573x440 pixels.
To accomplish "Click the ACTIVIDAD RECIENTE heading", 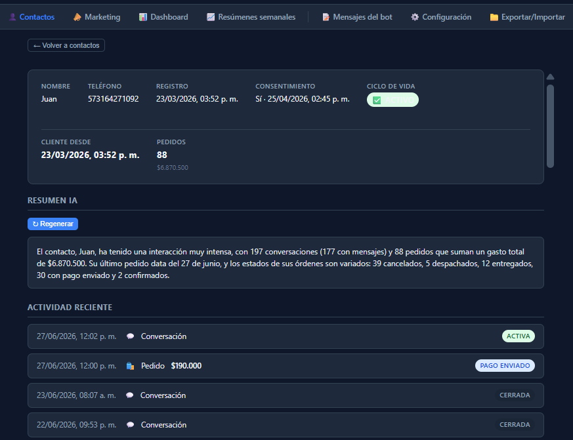I will [x=70, y=308].
